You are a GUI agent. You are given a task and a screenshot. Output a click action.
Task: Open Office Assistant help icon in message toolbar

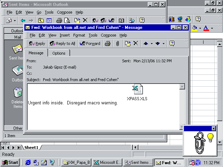tap(172, 43)
